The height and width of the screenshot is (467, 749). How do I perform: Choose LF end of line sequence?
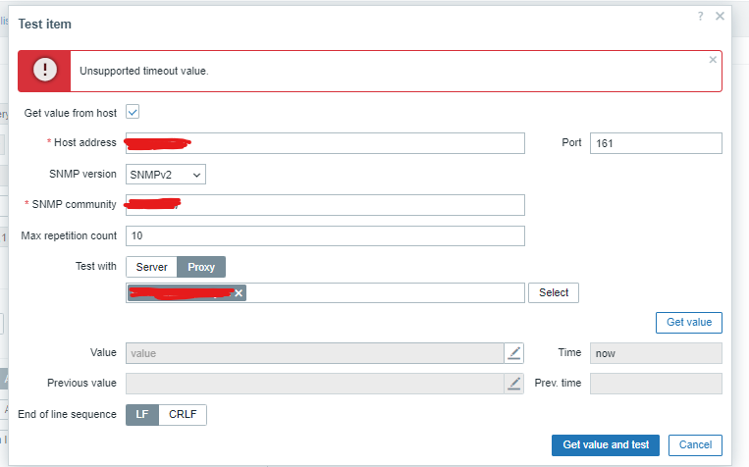tap(141, 414)
